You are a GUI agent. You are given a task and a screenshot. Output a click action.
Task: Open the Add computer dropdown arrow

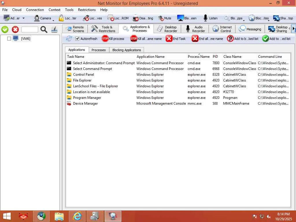pos(23,18)
